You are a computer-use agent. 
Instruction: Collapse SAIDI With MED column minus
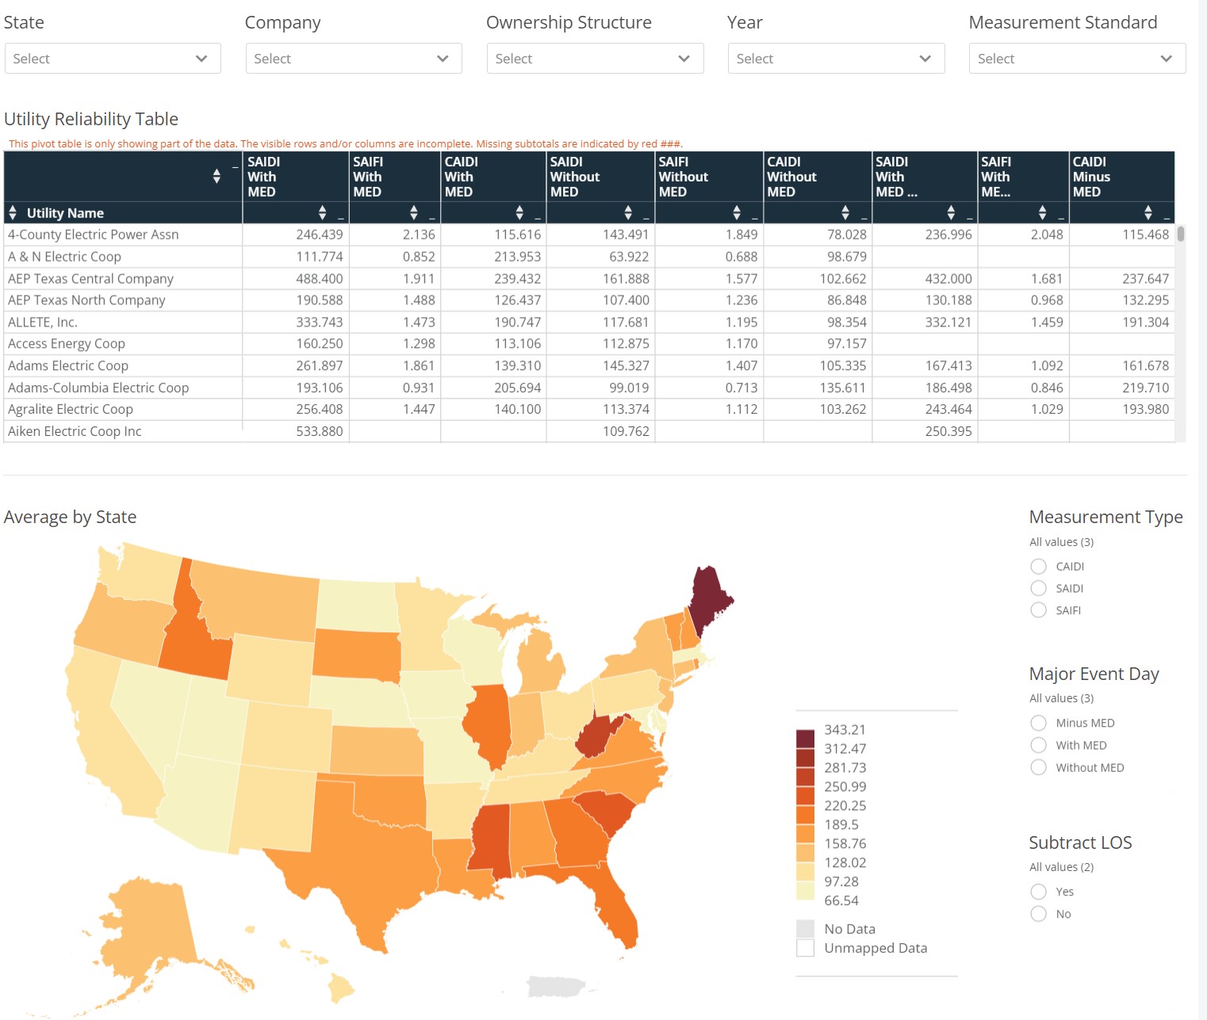342,218
